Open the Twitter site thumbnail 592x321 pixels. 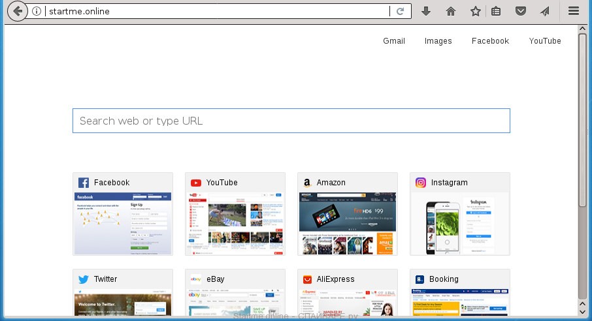click(123, 303)
